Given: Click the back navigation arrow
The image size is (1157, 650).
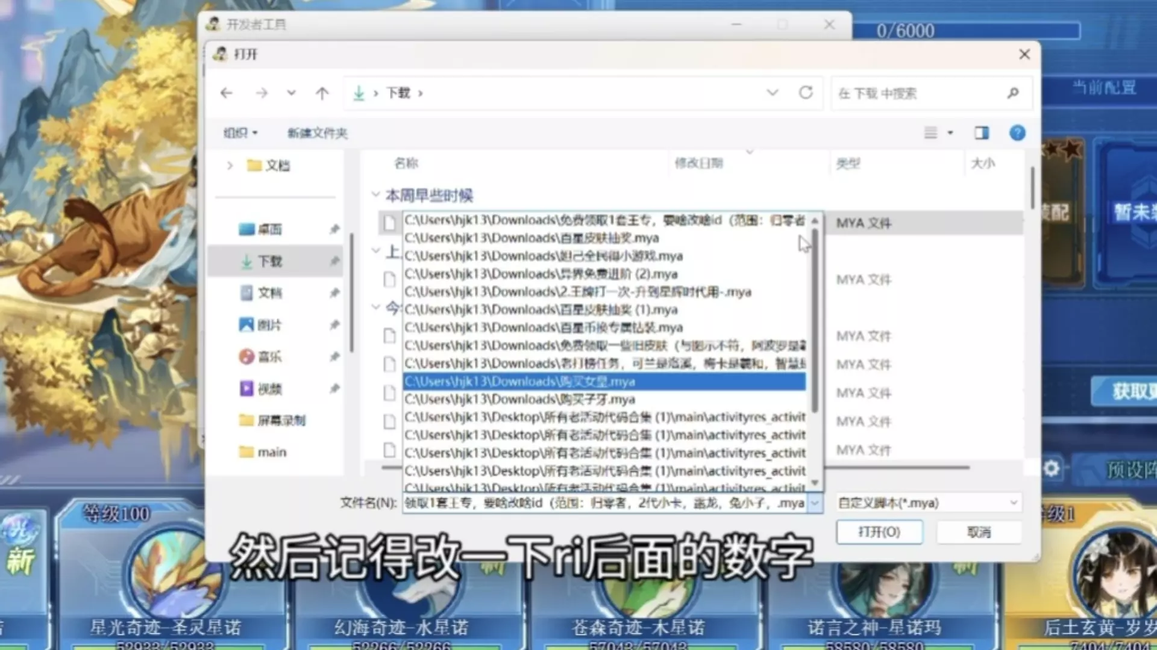Looking at the screenshot, I should click(x=227, y=93).
